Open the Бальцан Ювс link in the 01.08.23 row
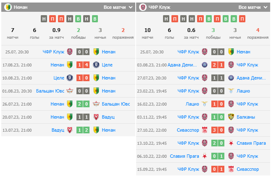 (x=50, y=91)
